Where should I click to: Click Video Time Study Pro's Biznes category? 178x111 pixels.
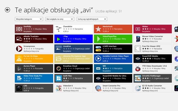pos(38,78)
